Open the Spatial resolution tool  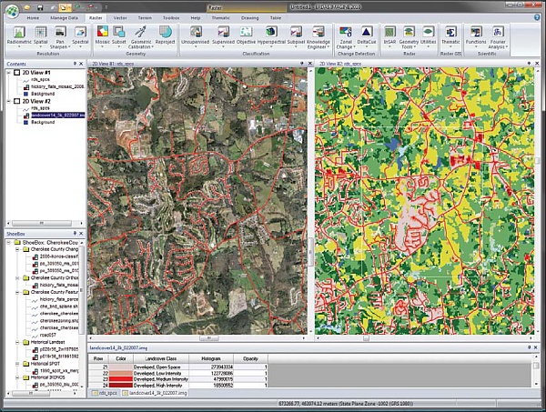tap(41, 37)
